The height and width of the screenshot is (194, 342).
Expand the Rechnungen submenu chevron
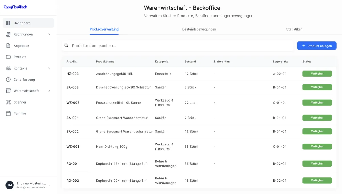(49, 34)
